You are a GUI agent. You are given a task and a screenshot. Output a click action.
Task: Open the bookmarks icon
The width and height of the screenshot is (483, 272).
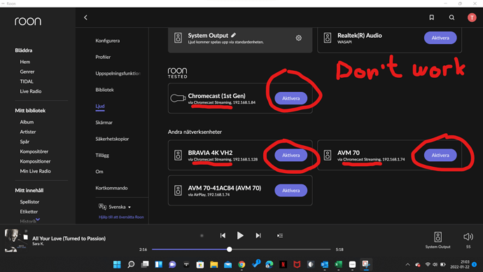432,18
